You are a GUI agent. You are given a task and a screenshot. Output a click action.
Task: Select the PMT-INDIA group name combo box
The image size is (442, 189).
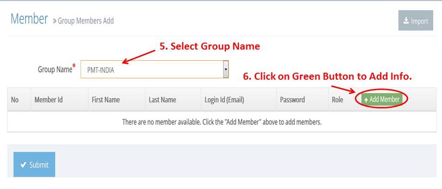pyautogui.click(x=154, y=69)
